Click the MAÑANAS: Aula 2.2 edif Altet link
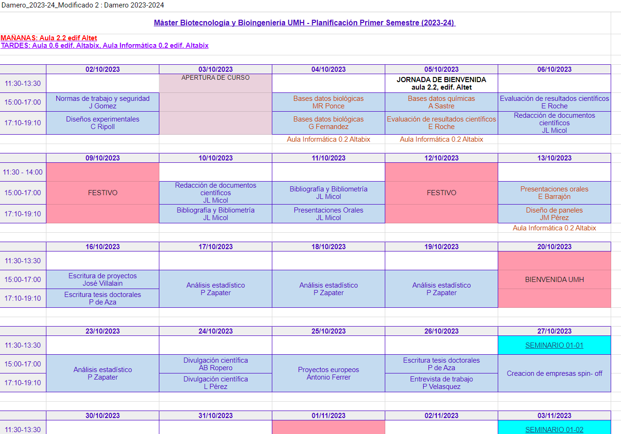Viewport: 621px width, 434px height. point(49,38)
